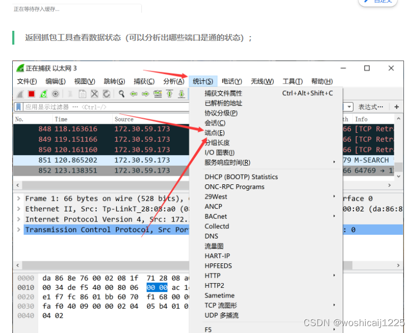
Task: Expand the 29West submenu
Action: [x=266, y=197]
